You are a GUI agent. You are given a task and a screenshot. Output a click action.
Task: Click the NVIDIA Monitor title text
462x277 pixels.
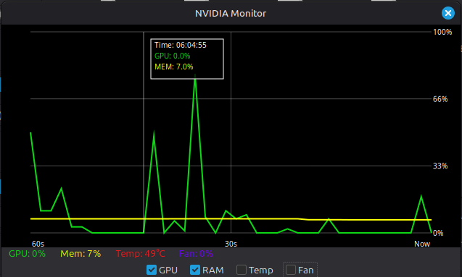tap(231, 13)
